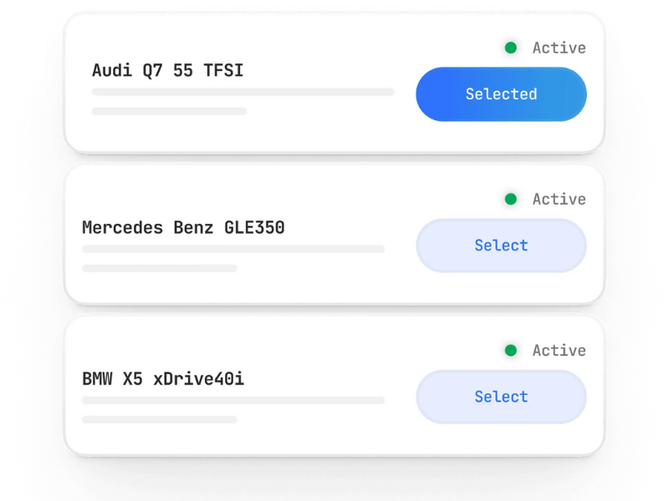Viewport: 669px width, 501px height.
Task: Click the green status dot on BMW X5 card
Action: coord(511,351)
